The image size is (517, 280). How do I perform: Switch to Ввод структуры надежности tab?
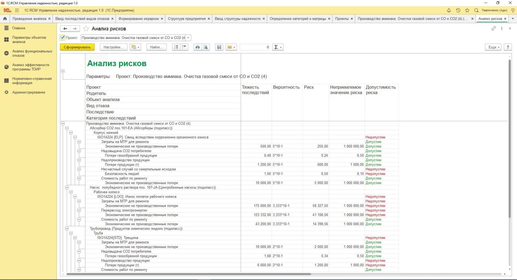tap(238, 19)
